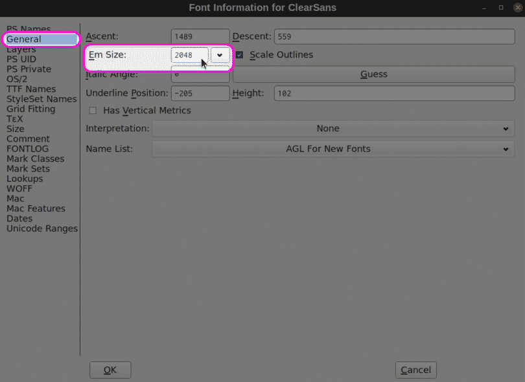Minimize the Font Information window

click(484, 8)
